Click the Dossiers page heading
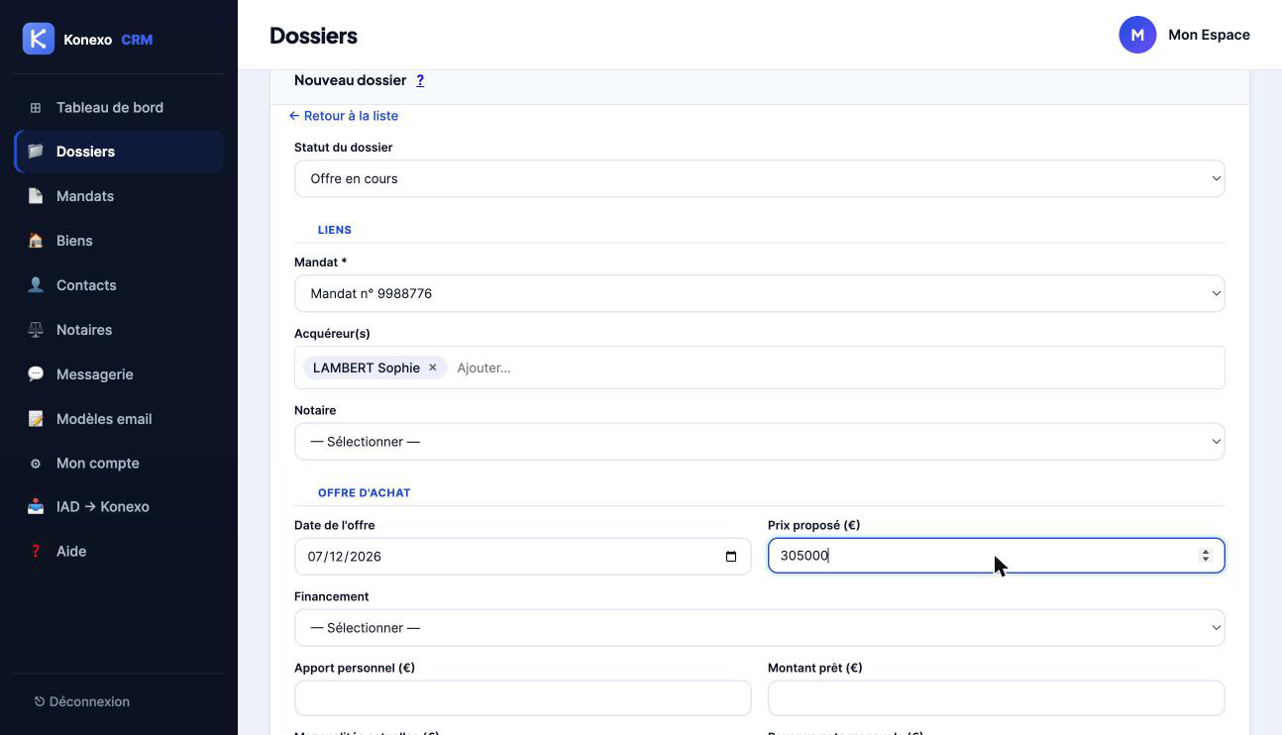The width and height of the screenshot is (1282, 735). [313, 36]
